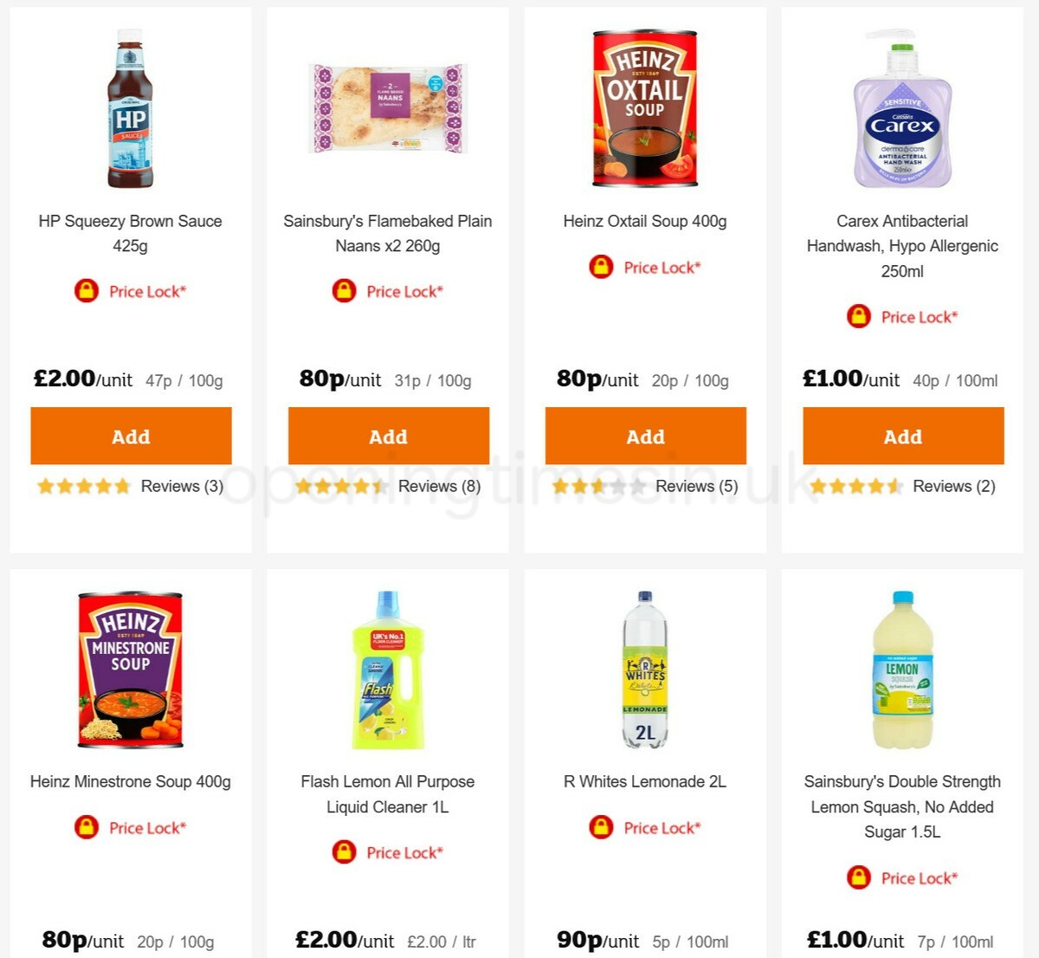The width and height of the screenshot is (1039, 958).
Task: Select the R Whites Lemonade 2L product title
Action: (x=643, y=781)
